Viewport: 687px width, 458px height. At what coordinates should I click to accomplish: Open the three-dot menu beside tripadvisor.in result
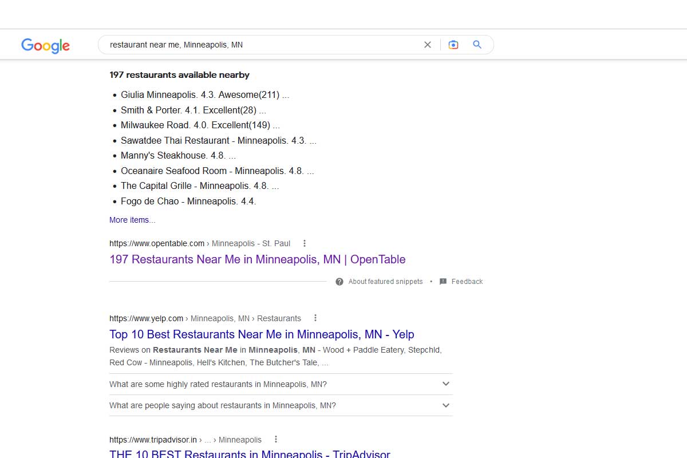276,440
